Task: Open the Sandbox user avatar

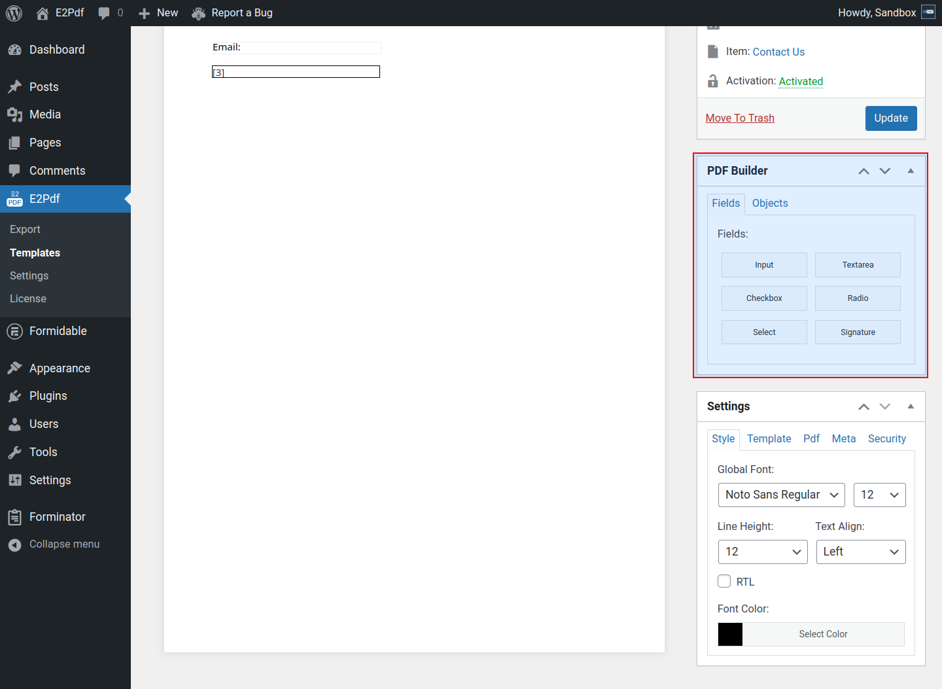Action: point(928,12)
